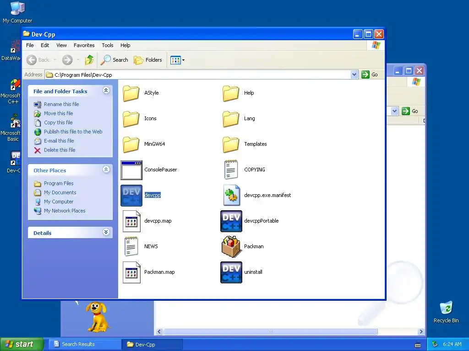Screen dimensions: 469x351
Task: Select the MinGW64 folder icon
Action: (x=131, y=144)
